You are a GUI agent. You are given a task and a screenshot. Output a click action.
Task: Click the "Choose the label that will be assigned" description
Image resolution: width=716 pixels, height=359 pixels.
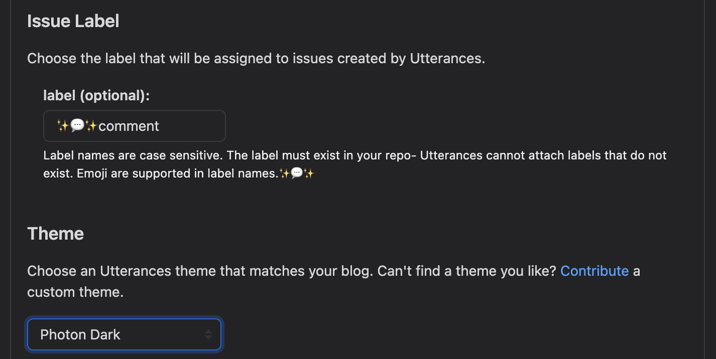click(256, 58)
